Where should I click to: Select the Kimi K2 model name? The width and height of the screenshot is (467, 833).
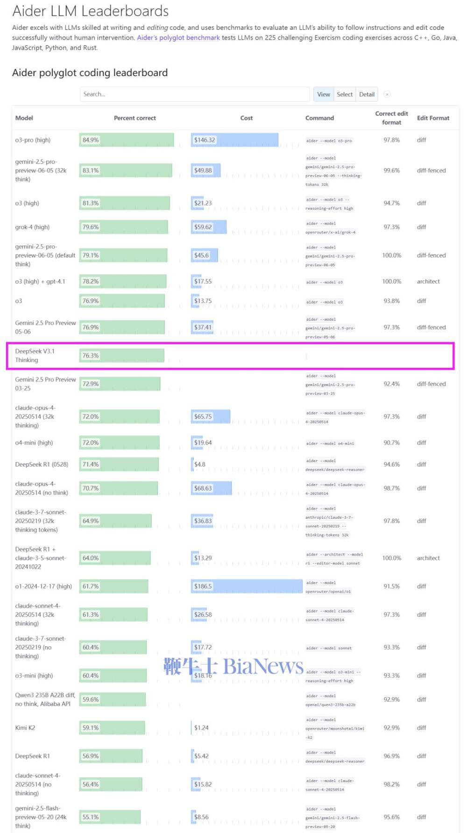[25, 728]
